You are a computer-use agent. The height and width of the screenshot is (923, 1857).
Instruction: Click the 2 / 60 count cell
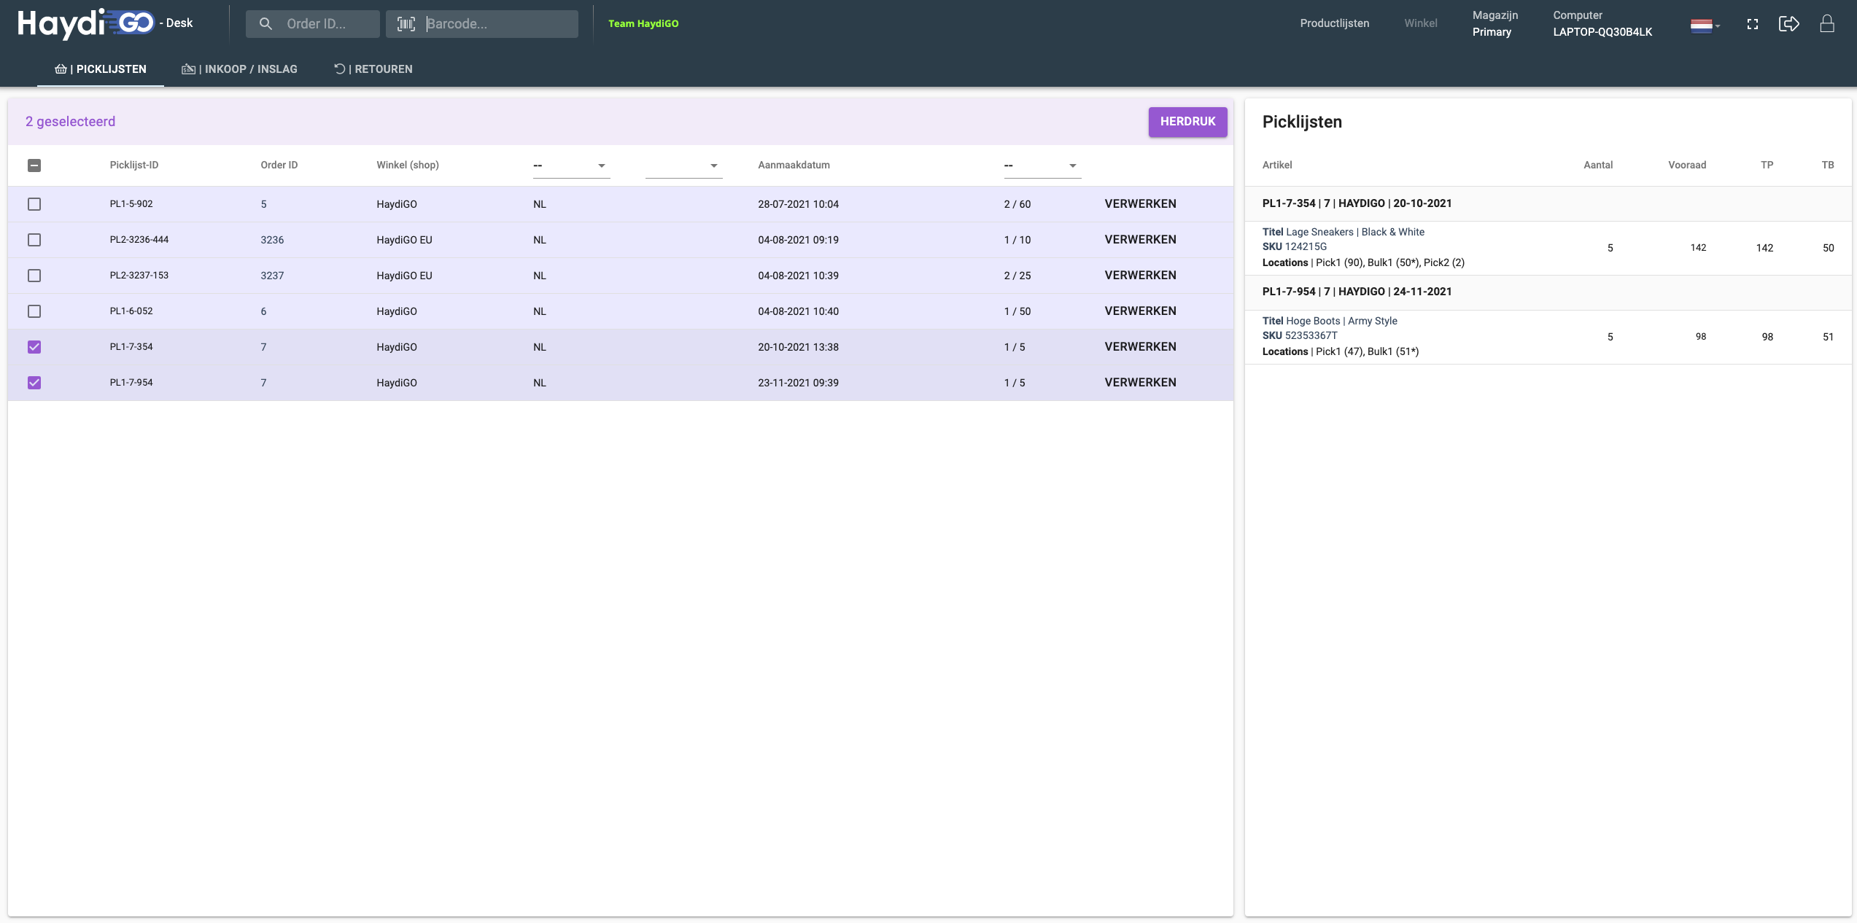pos(1017,204)
